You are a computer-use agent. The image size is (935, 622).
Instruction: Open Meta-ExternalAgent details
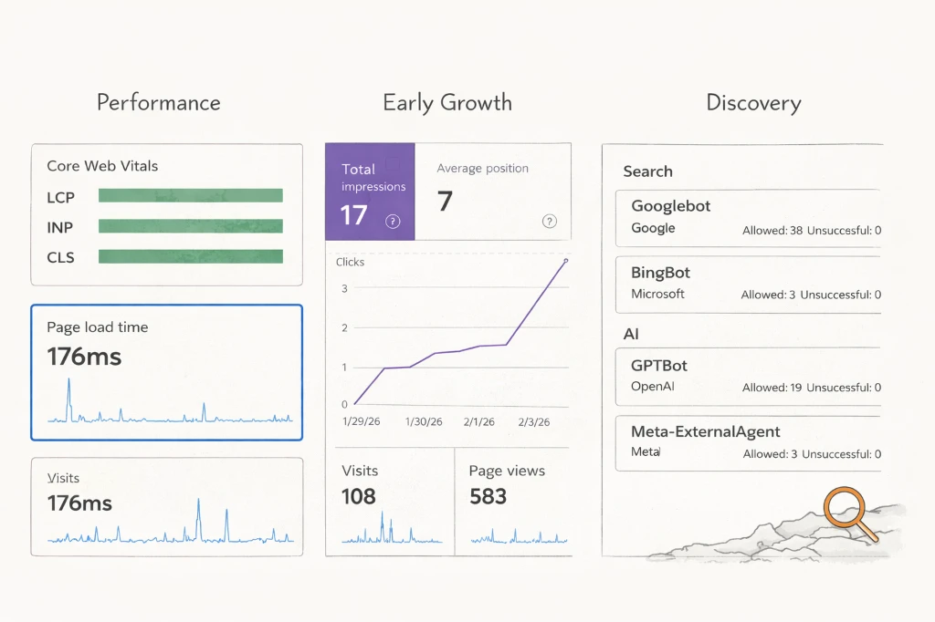click(749, 443)
